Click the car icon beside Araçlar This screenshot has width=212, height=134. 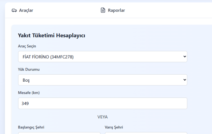point(14,10)
